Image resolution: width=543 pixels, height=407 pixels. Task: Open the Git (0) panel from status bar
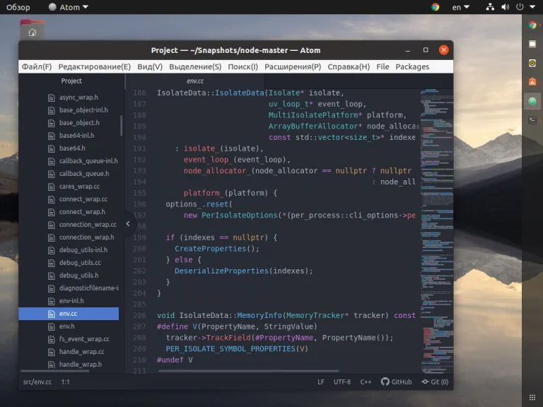coord(435,382)
